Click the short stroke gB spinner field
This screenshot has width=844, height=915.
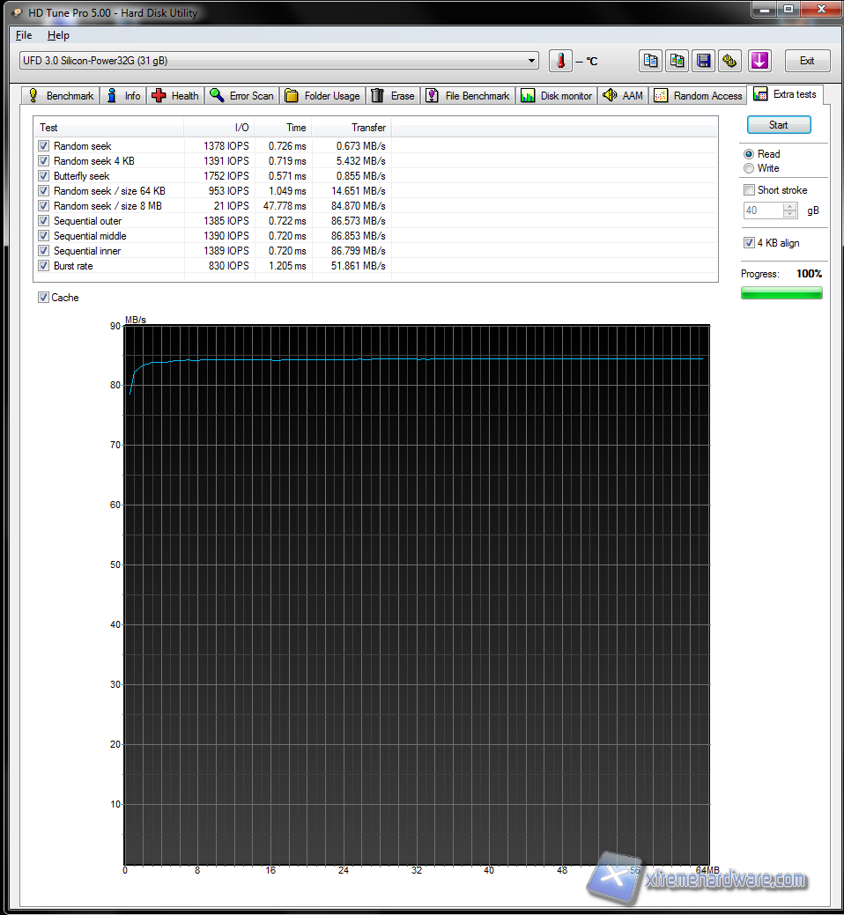762,210
